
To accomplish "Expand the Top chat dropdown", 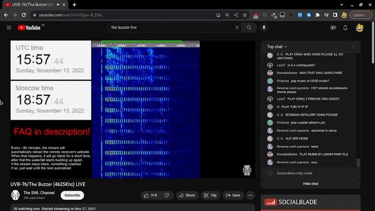I will click(277, 47).
